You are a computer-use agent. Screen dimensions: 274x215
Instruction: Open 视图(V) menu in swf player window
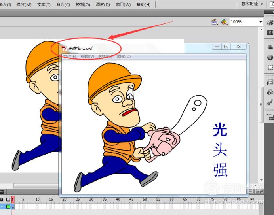click(x=88, y=57)
